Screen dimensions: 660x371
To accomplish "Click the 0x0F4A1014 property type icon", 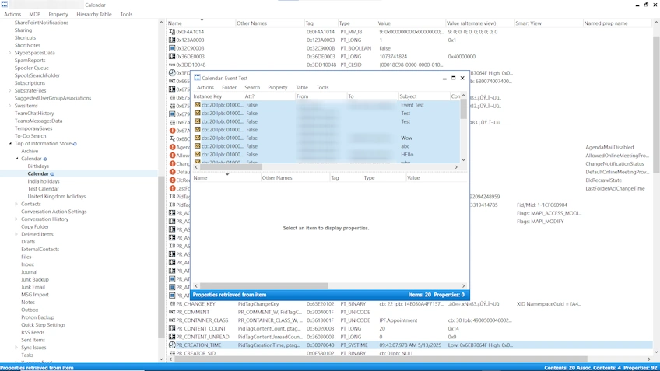I will (172, 32).
